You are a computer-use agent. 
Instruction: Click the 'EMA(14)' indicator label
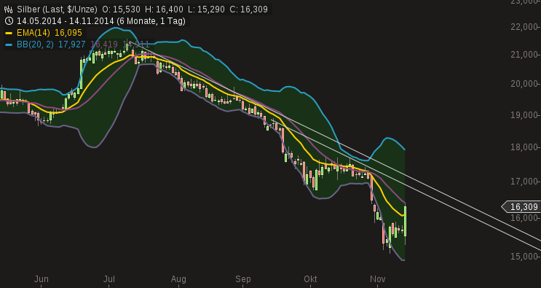(x=33, y=33)
